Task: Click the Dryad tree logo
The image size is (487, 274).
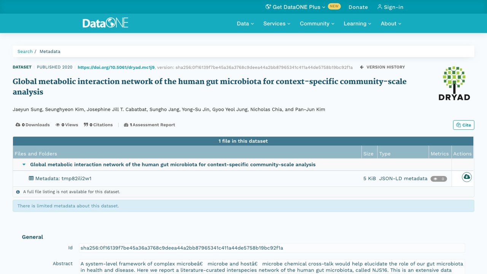Action: 454,83
